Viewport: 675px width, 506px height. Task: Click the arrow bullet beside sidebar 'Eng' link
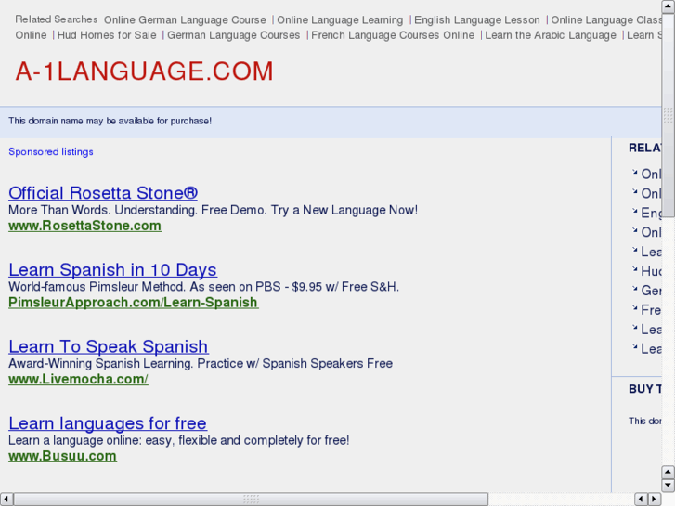pos(634,211)
